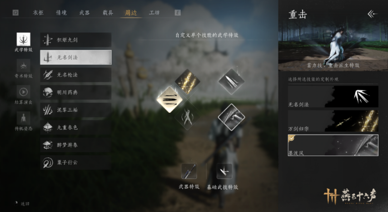Image resolution: width=388 pixels, height=212 pixels.
Task: Select 无名枪法 in the skill list
Action: coord(76,75)
